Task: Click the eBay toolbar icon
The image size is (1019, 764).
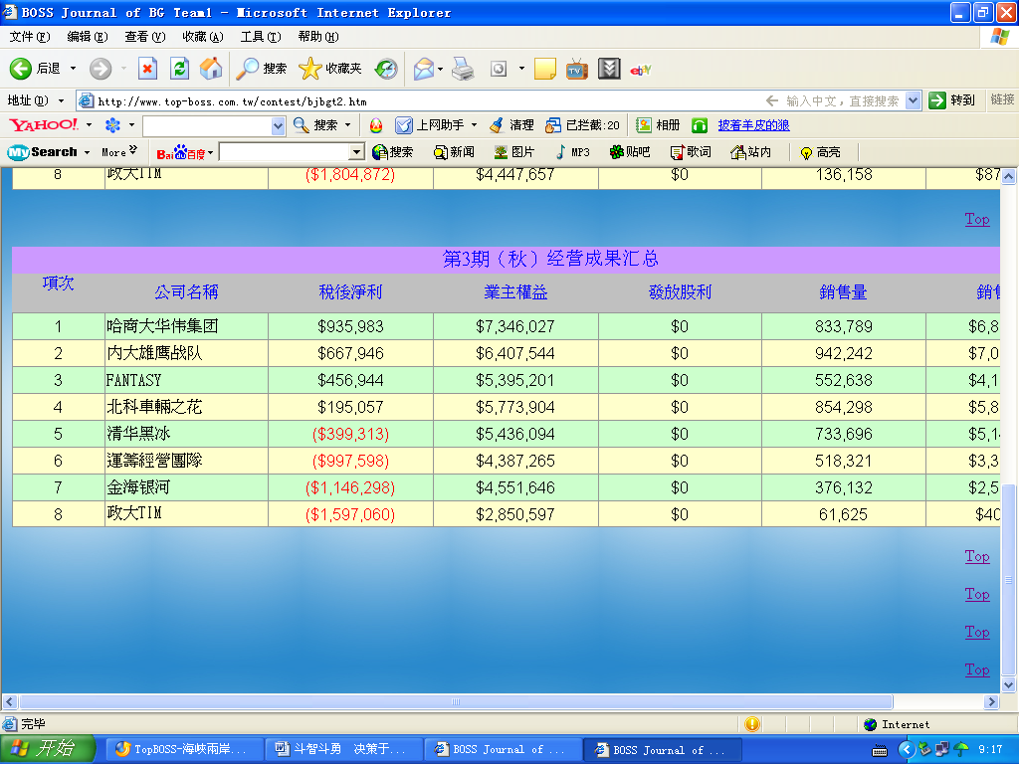Action: [x=641, y=69]
